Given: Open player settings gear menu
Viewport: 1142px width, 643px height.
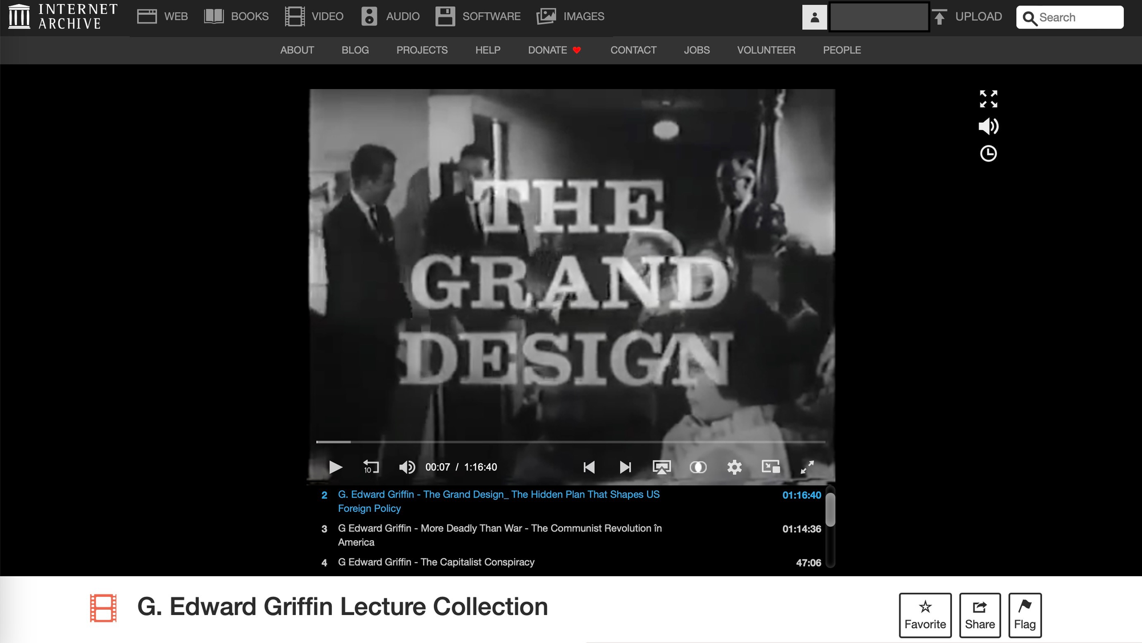Looking at the screenshot, I should click(x=734, y=467).
